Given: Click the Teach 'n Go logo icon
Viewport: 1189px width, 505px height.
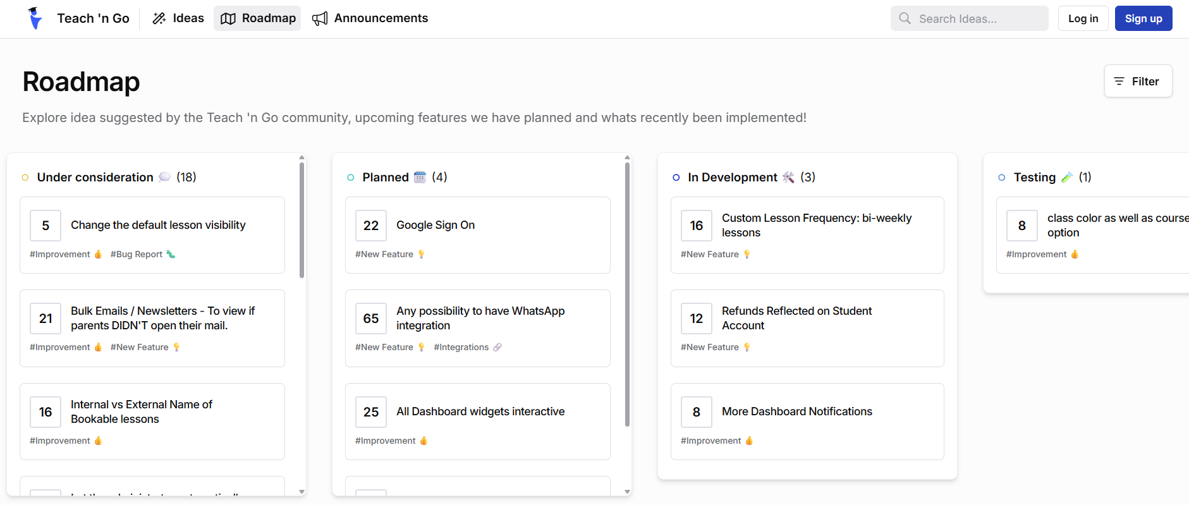Looking at the screenshot, I should (35, 18).
